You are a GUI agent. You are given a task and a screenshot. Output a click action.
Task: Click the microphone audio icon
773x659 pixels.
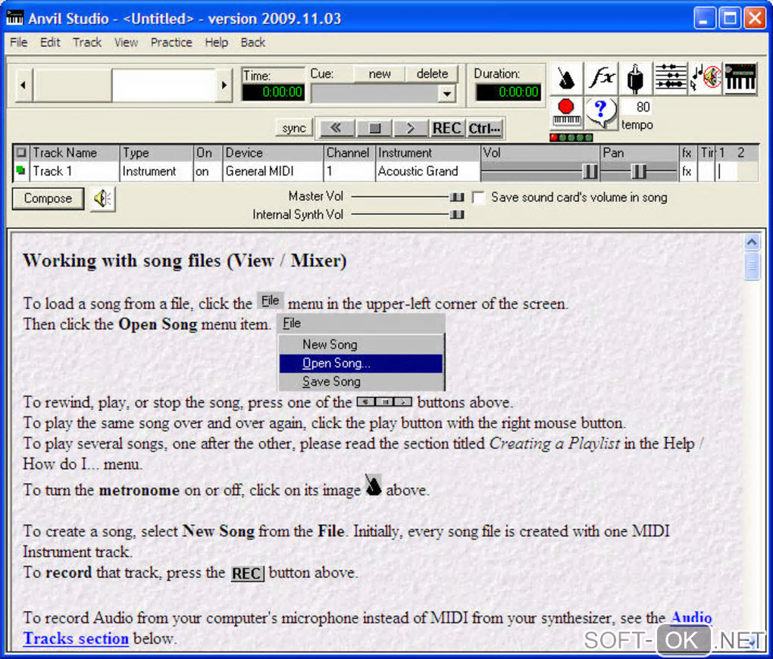click(636, 79)
